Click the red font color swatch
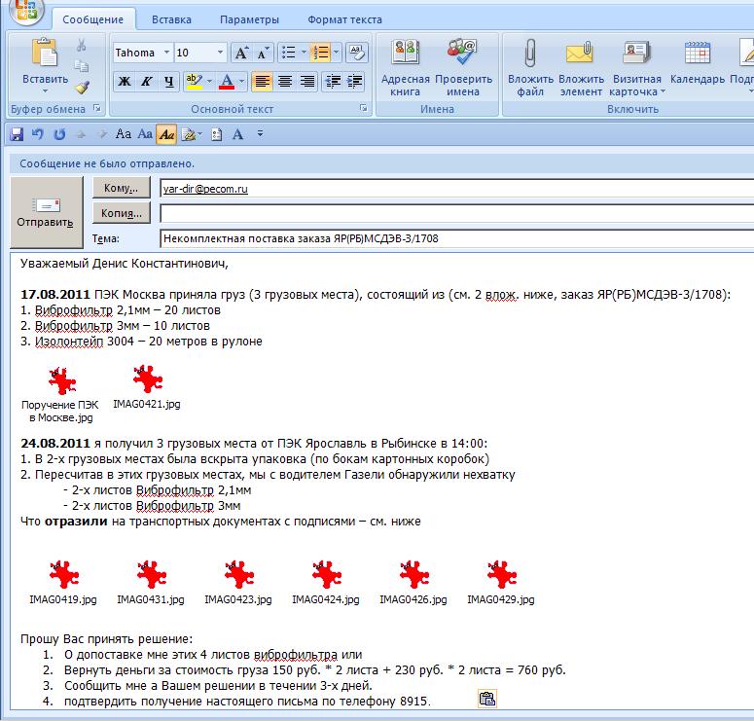This screenshot has height=721, width=754. pos(226,82)
